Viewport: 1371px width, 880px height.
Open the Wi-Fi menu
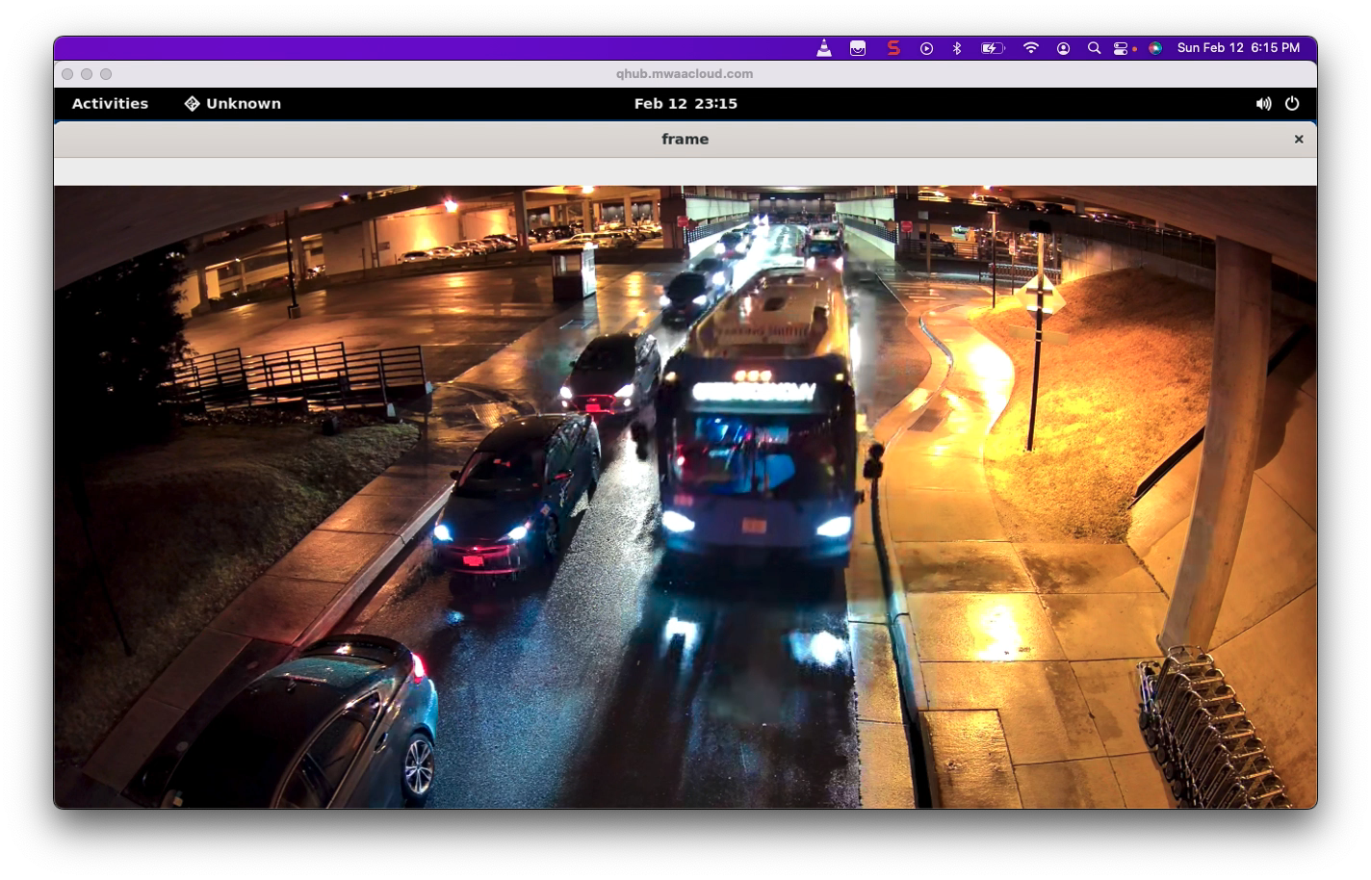(1031, 48)
